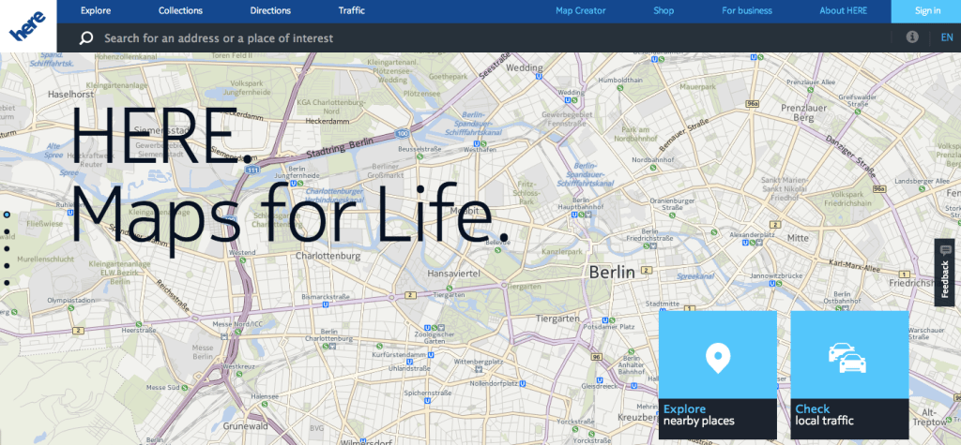The image size is (961, 445).
Task: Select the fourth page indicator dot
Action: pyautogui.click(x=7, y=266)
